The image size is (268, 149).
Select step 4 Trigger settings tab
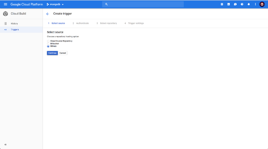(134, 23)
